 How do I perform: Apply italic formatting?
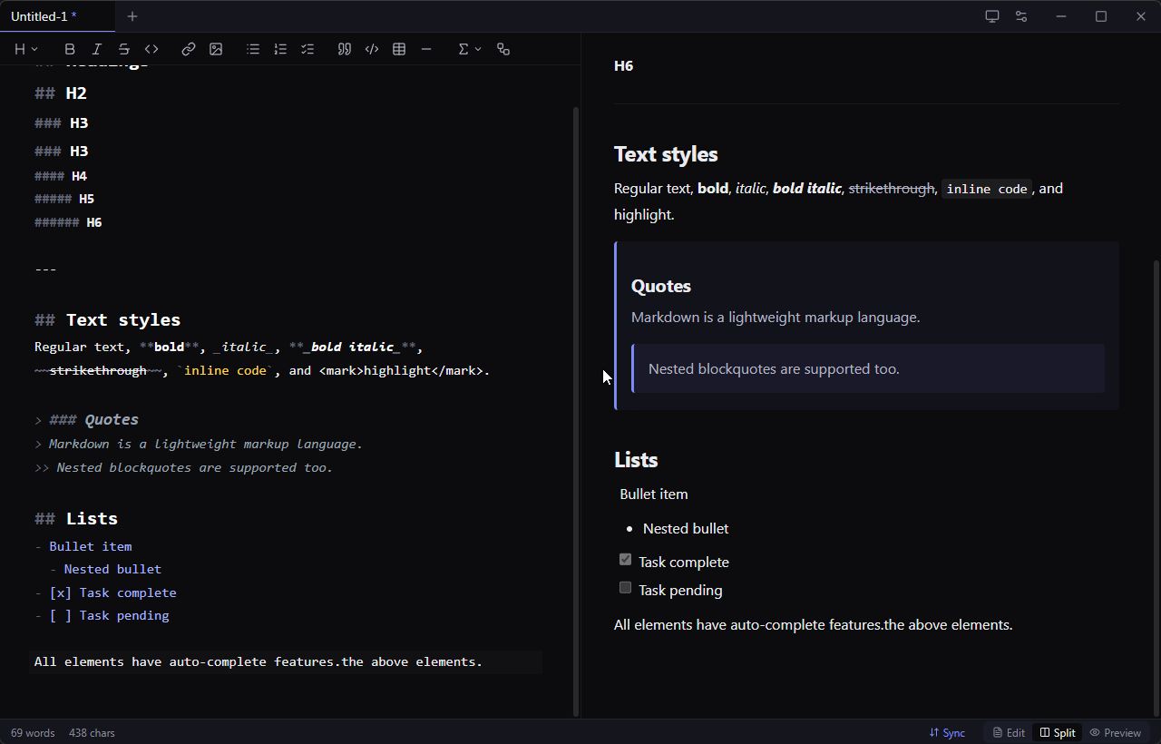[x=97, y=49]
